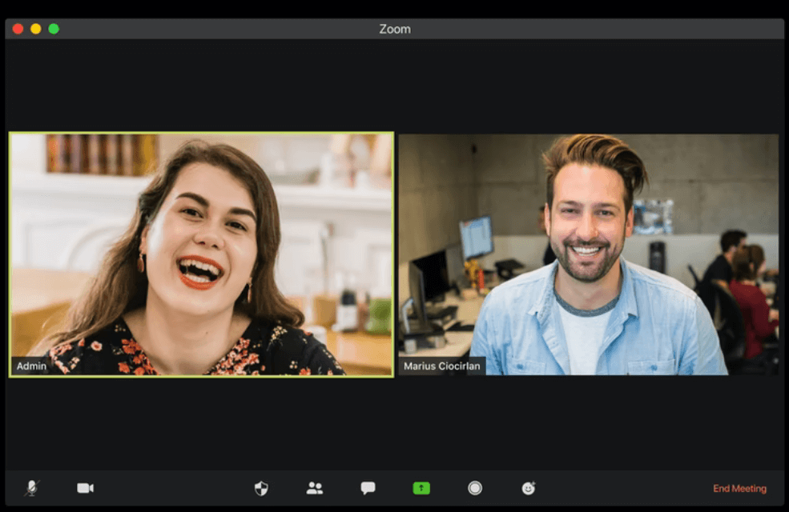Click the bookshelf books in Admin's video
Screen dimensions: 789x512
click(x=101, y=154)
